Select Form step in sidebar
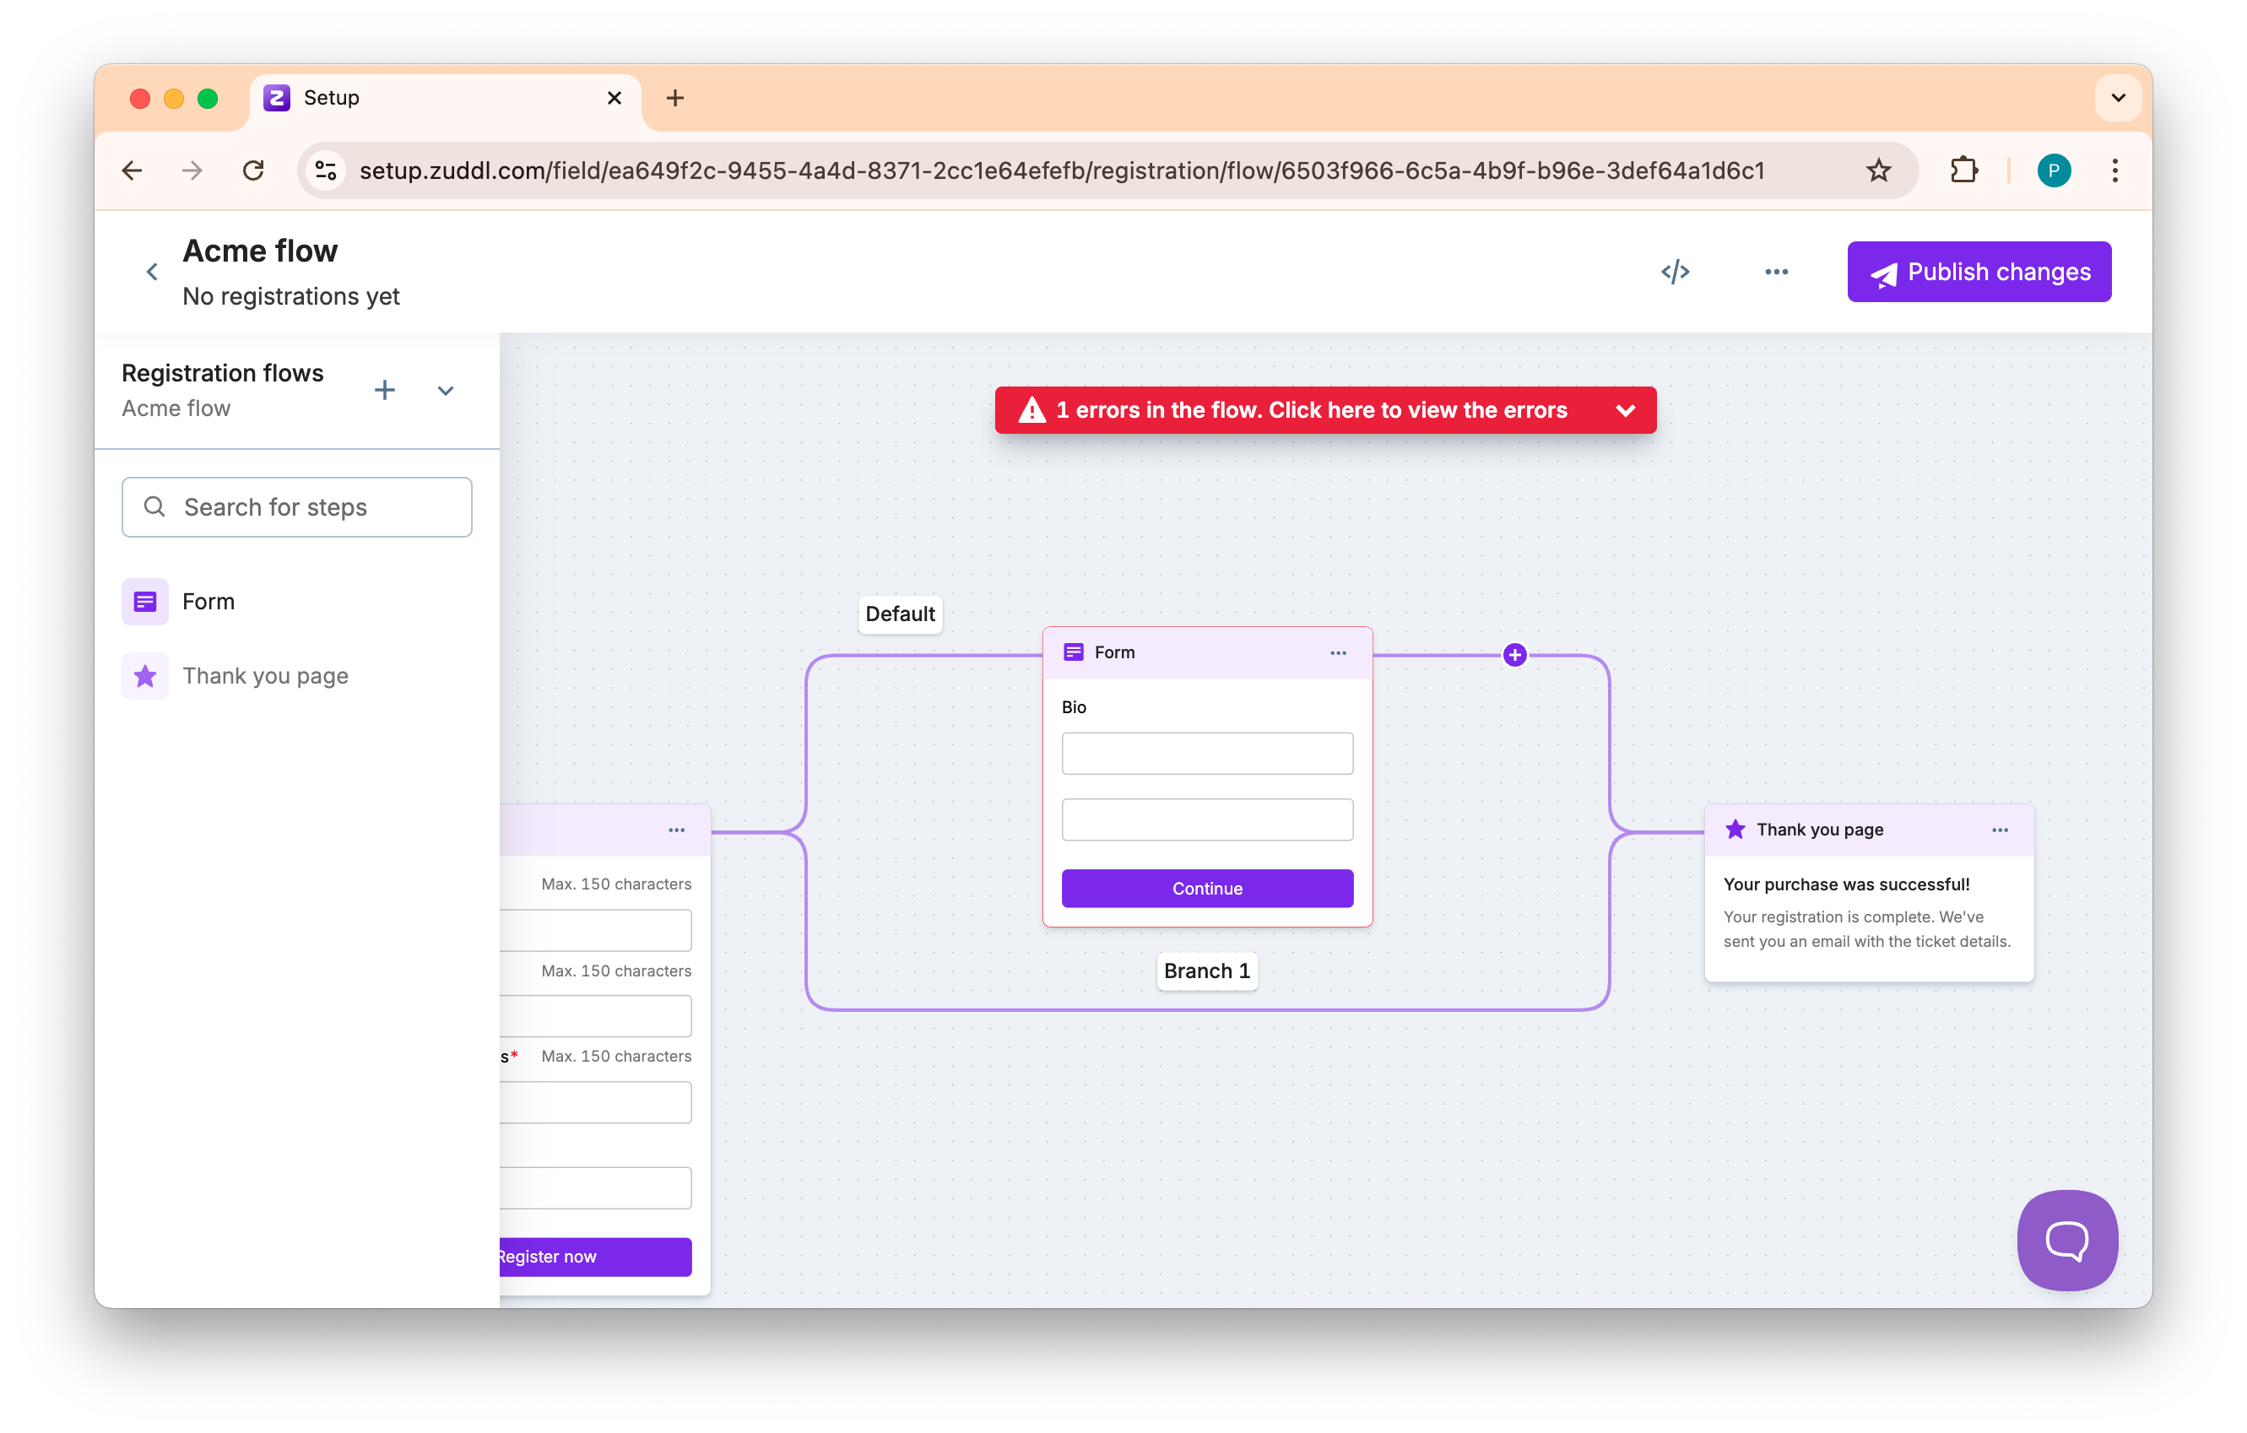 pyautogui.click(x=208, y=602)
